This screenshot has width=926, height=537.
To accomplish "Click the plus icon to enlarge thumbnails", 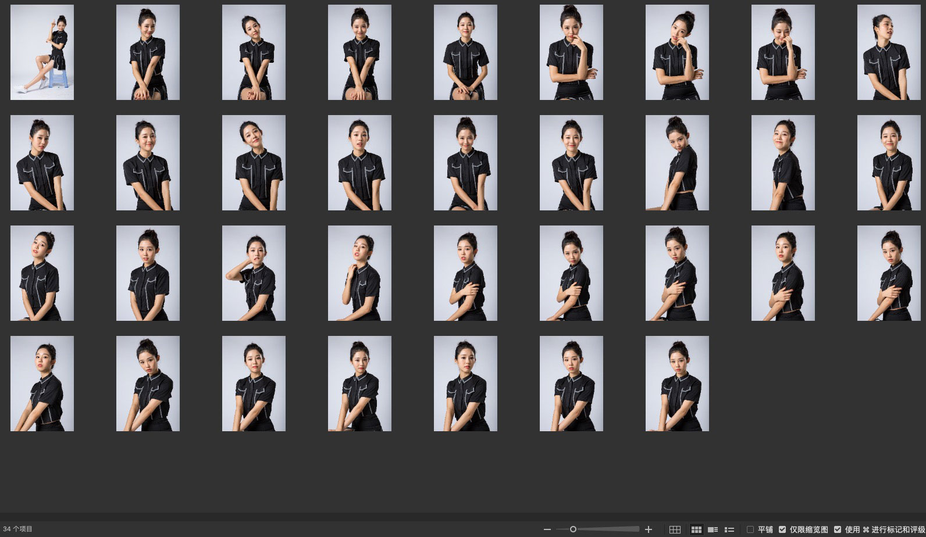I will 649,529.
